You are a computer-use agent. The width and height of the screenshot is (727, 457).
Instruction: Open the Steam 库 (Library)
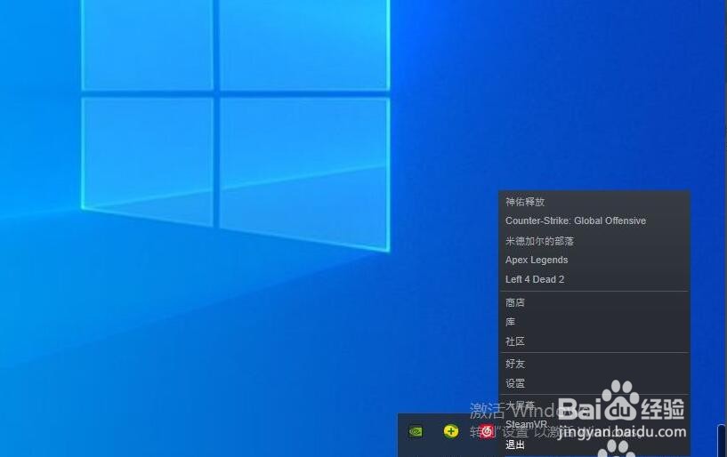[x=510, y=322]
